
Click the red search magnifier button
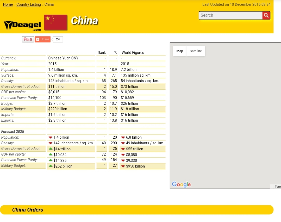pos(266,15)
